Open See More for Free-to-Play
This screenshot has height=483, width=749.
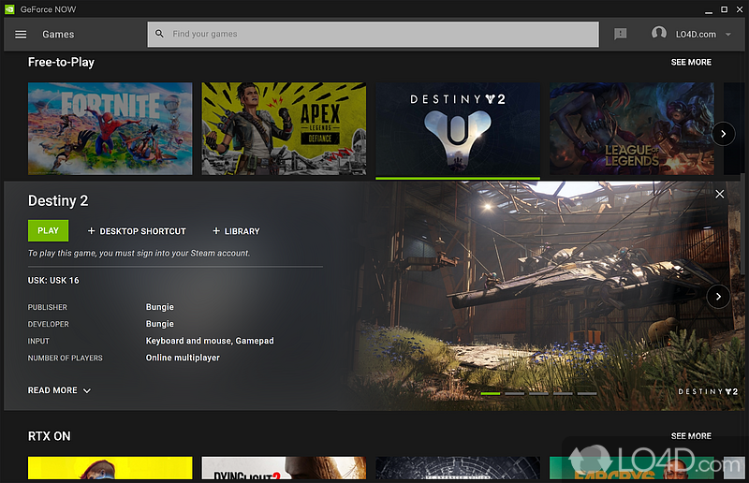click(691, 62)
